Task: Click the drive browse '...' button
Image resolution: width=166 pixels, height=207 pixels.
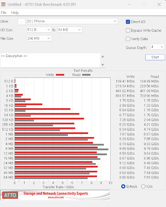Action: click(x=22, y=22)
